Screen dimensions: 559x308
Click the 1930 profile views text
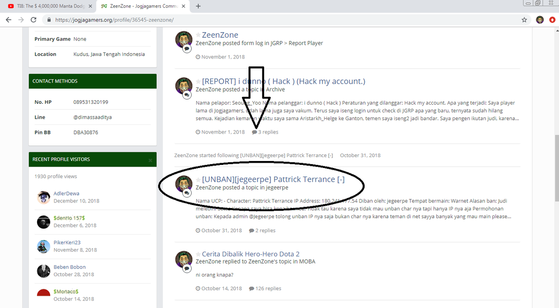coord(56,177)
